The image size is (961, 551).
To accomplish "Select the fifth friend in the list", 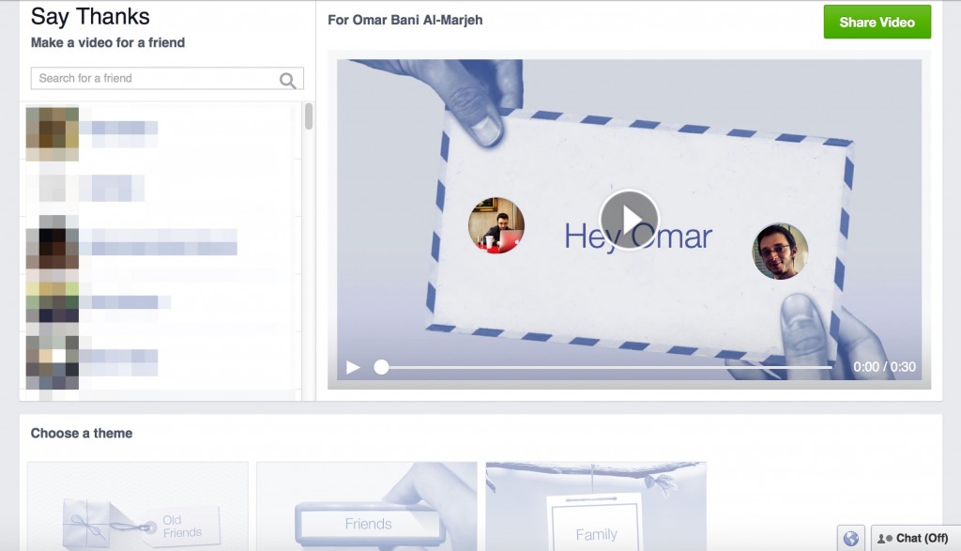I will [160, 362].
